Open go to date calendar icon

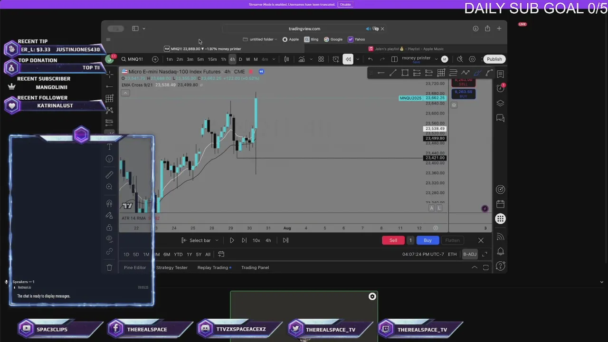[221, 255]
